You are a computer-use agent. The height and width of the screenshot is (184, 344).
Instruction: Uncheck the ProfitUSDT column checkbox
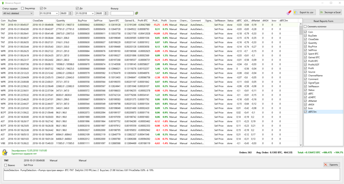pyautogui.click(x=305, y=65)
